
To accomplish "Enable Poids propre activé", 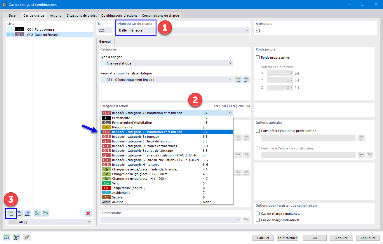I will click(x=258, y=58).
